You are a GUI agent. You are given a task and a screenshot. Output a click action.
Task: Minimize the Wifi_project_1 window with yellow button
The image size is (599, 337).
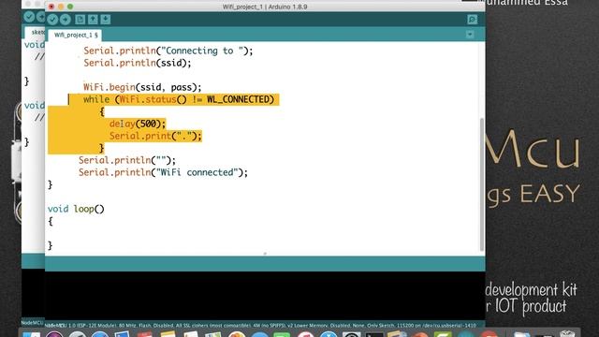61,7
